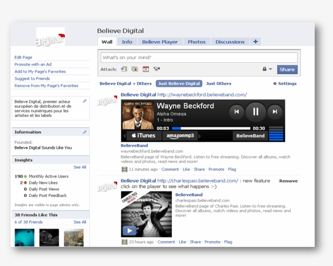Click Edit Page link

click(23, 57)
